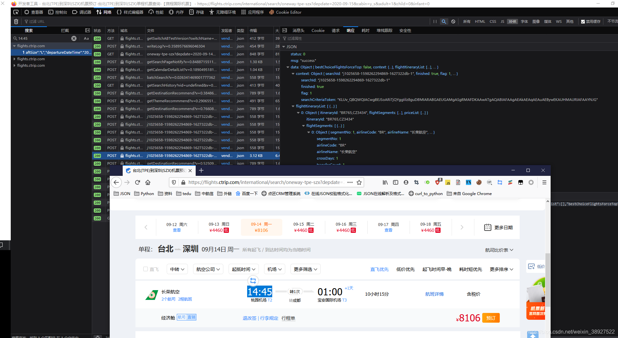Switch to the Cookie details tab

[x=318, y=30]
